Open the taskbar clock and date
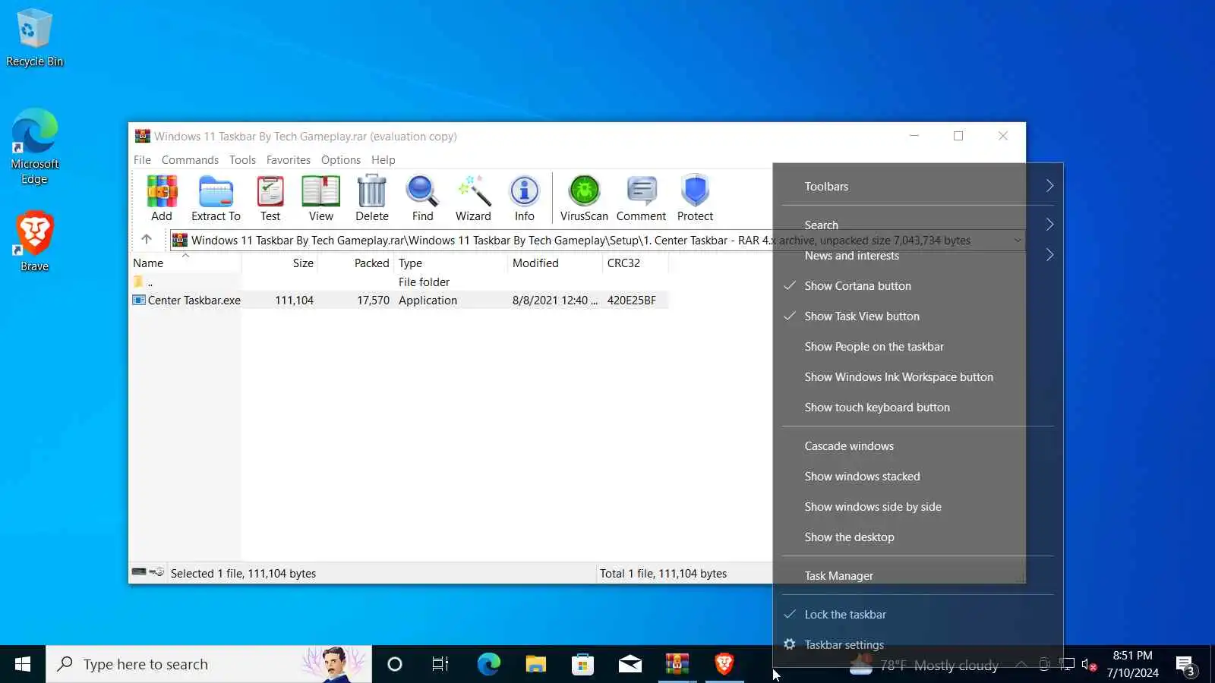This screenshot has height=683, width=1215. point(1132,665)
